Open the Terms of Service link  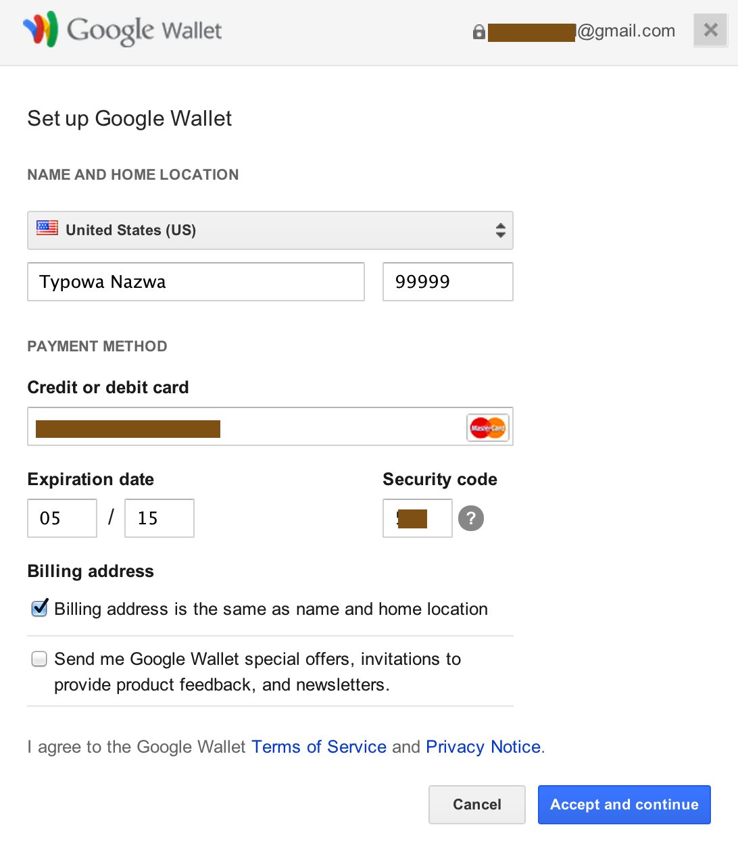tap(319, 747)
